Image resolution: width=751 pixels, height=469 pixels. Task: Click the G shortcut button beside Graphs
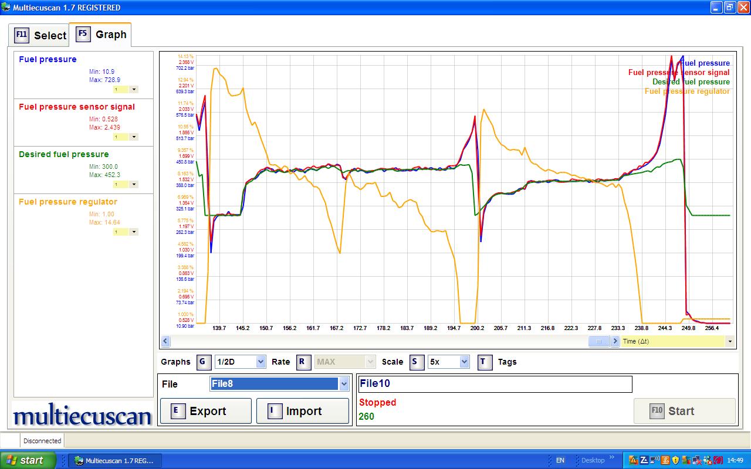[x=203, y=362]
